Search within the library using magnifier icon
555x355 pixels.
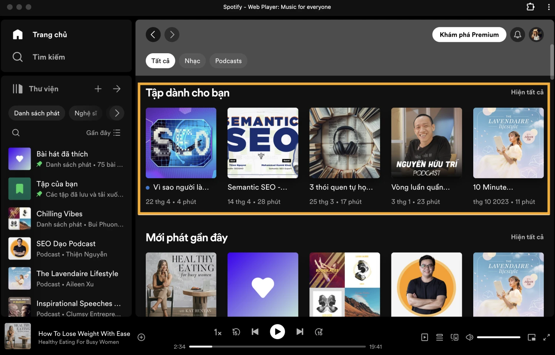[x=16, y=133]
